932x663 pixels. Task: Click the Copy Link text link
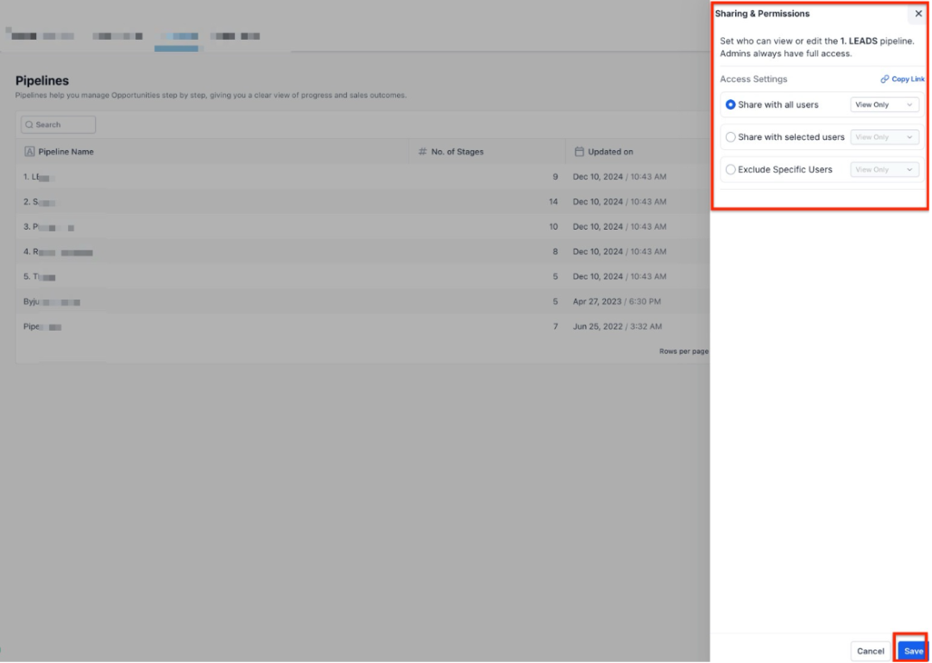click(x=908, y=79)
